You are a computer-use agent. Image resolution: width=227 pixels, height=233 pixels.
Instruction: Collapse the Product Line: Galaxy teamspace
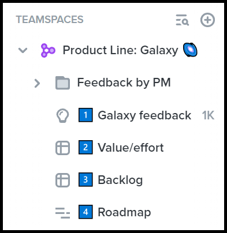click(23, 50)
